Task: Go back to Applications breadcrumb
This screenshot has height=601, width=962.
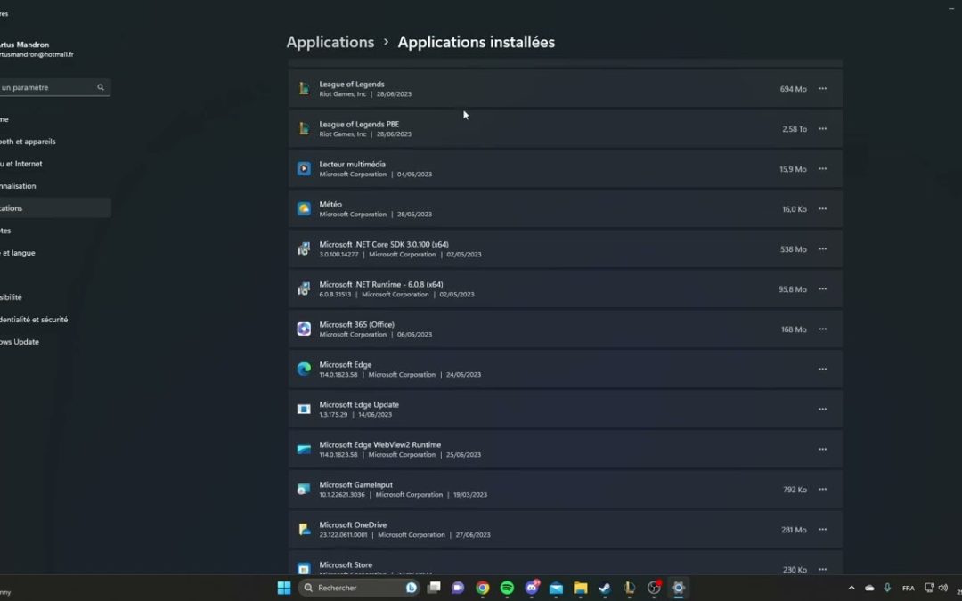Action: [x=330, y=42]
